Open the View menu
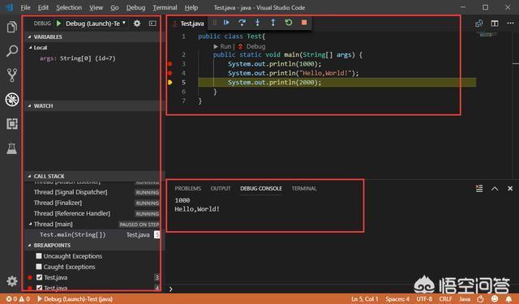This screenshot has height=304, width=519. click(96, 7)
